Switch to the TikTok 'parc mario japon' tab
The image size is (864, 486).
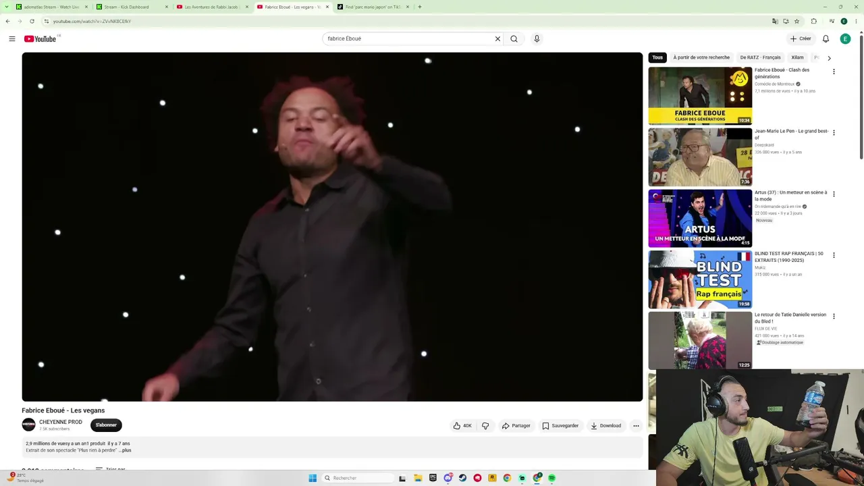(373, 7)
